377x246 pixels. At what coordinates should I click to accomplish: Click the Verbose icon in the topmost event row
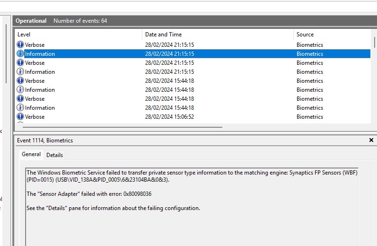pyautogui.click(x=20, y=45)
